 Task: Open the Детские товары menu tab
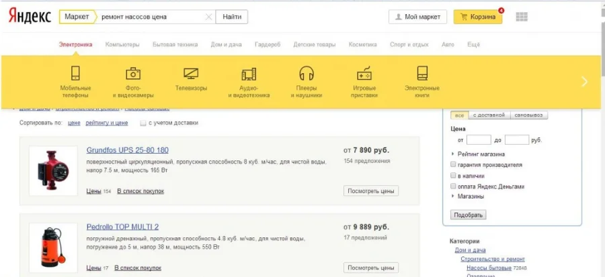pyautogui.click(x=315, y=45)
